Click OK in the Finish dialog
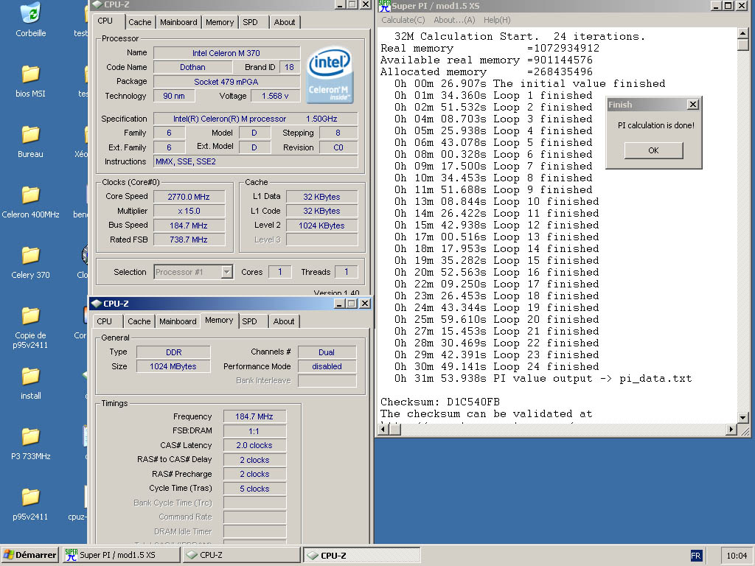Image resolution: width=755 pixels, height=566 pixels. pyautogui.click(x=653, y=150)
